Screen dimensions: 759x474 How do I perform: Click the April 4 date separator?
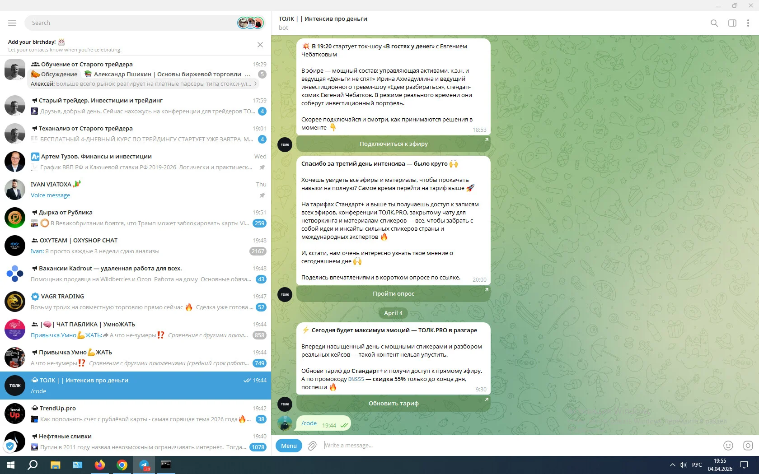(x=393, y=313)
